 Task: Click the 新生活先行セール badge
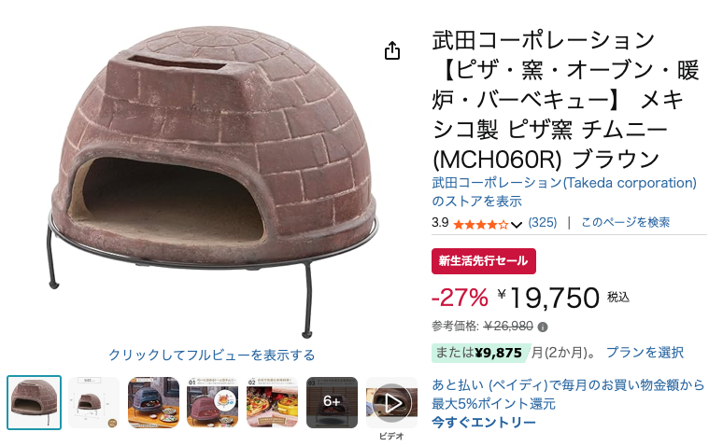(484, 261)
